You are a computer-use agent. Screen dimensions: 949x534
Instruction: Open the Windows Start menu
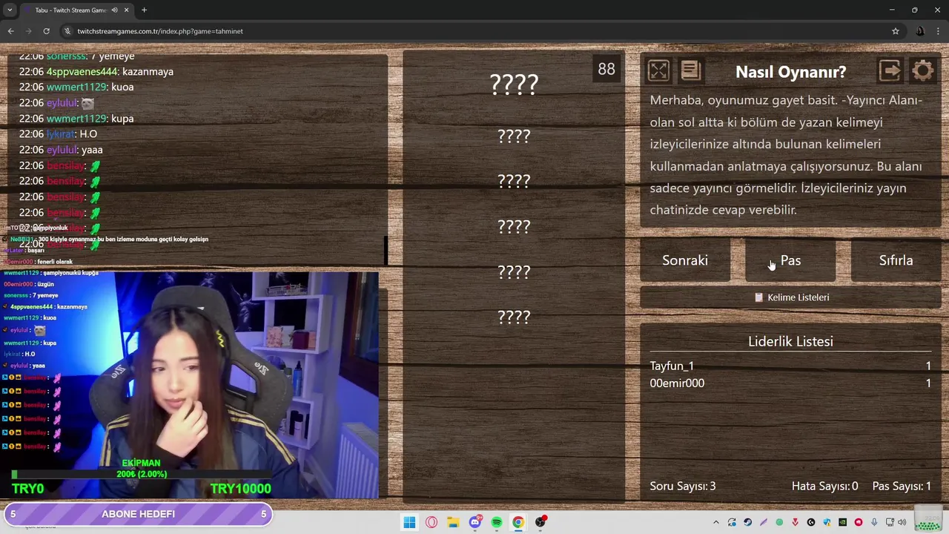tap(409, 522)
